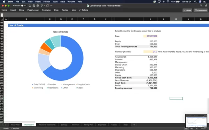Open the more options ellipsis in title bar
This screenshot has height=130, width=209.
(x=51, y=6)
